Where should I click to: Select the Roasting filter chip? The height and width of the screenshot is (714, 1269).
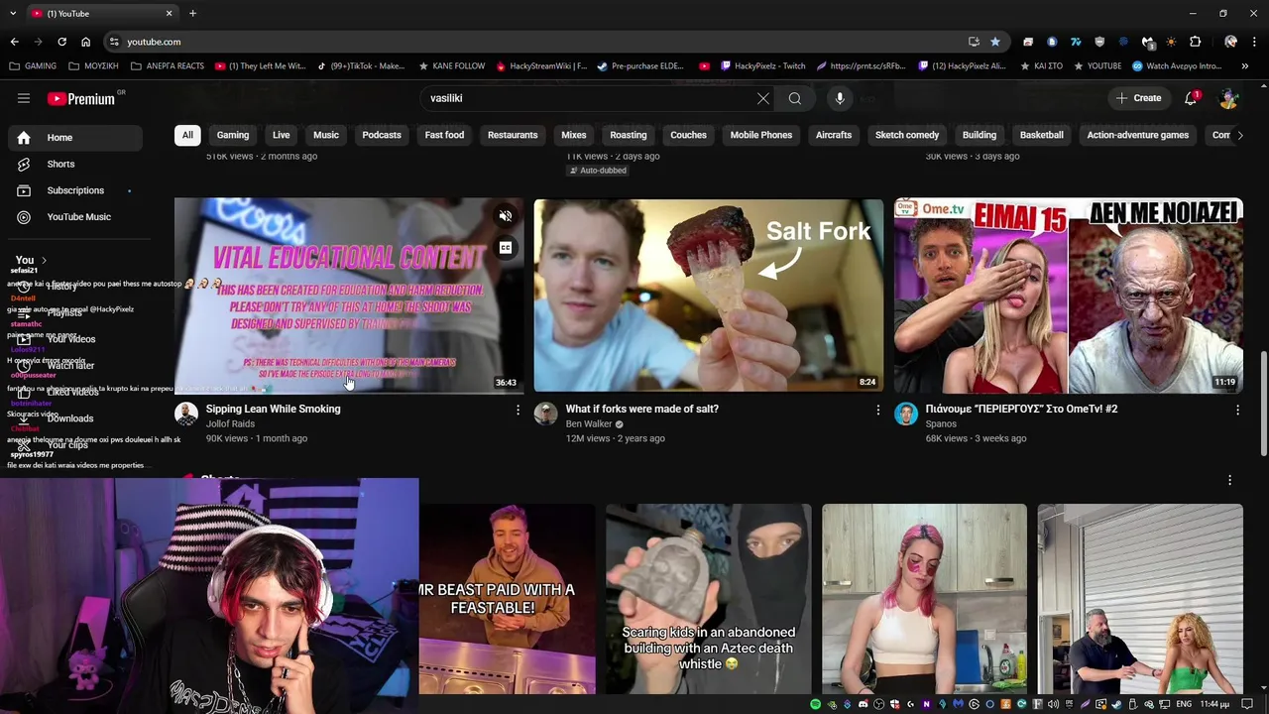point(629,135)
